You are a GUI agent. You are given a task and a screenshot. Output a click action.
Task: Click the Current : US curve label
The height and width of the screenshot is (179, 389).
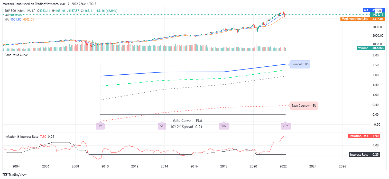[x=300, y=64]
